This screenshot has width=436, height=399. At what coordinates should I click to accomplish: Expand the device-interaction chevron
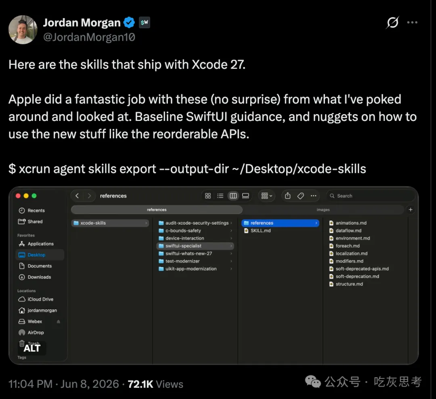231,238
